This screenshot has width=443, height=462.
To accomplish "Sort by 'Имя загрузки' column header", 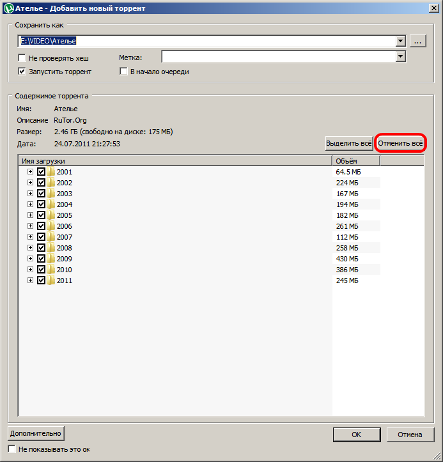I will click(173, 161).
